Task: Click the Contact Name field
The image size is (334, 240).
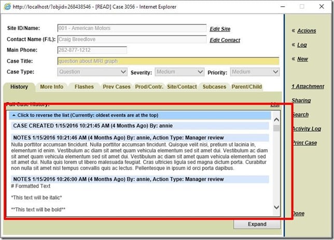Action: tap(132, 39)
